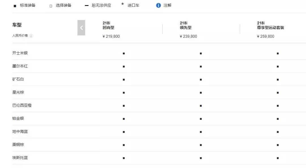This screenshot has height=168, width=306.
Task: Click the ¥ 219,800 price
Action: (111, 36)
